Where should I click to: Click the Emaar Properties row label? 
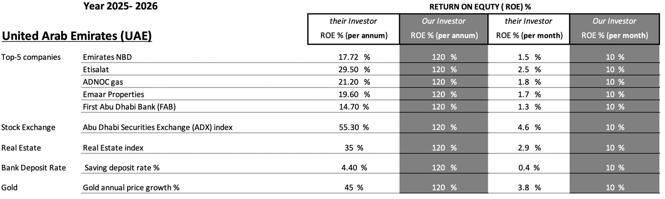coord(114,94)
